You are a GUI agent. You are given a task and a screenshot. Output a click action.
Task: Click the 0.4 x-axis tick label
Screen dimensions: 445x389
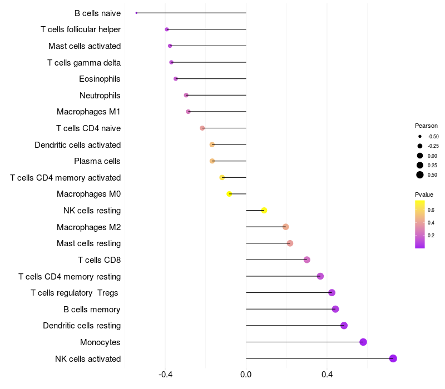327,375
